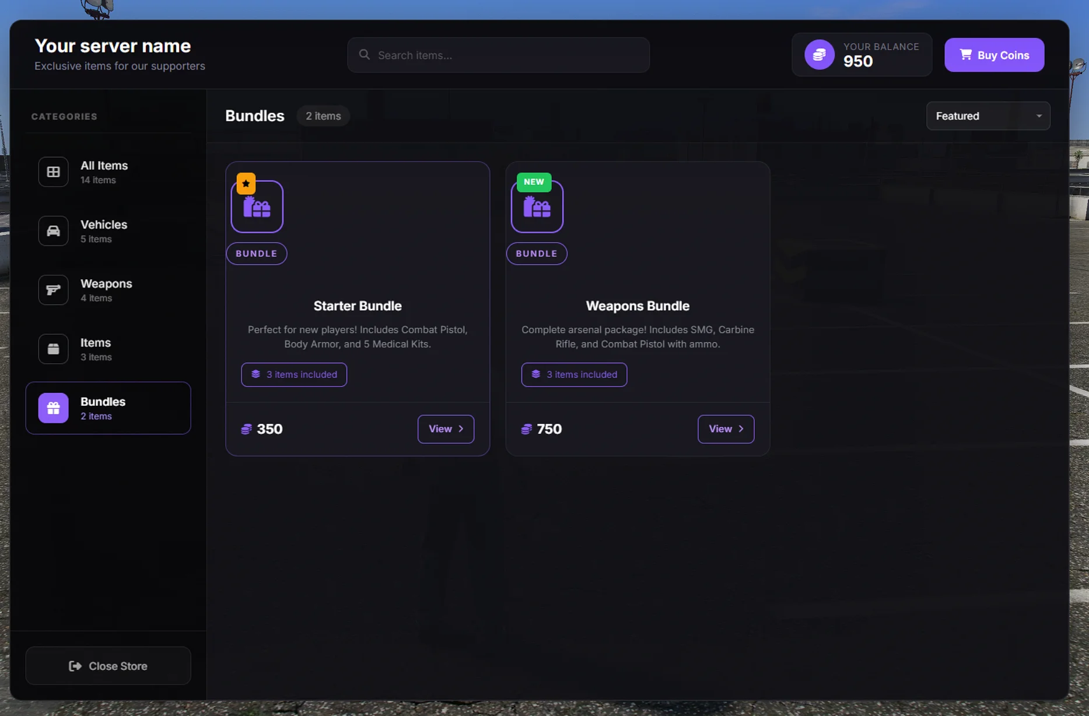
Task: Close the store from the sidebar
Action: [108, 666]
